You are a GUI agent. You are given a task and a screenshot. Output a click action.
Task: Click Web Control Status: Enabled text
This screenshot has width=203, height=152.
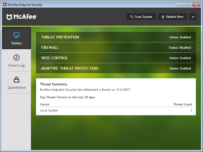tap(180, 58)
